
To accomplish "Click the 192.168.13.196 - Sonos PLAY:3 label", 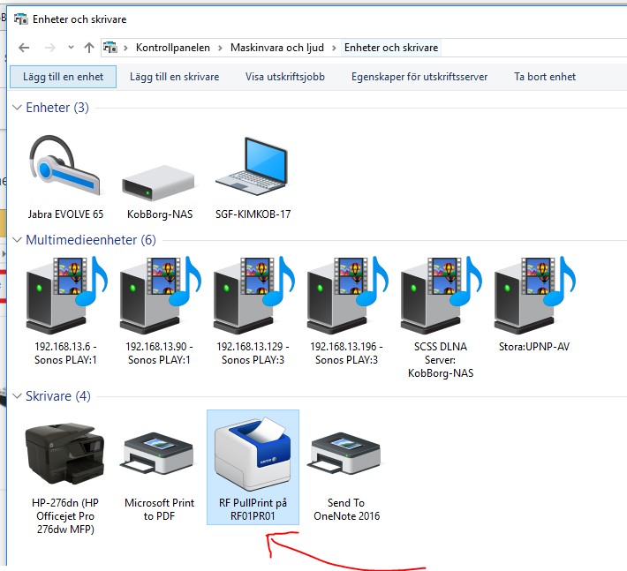I will click(346, 353).
